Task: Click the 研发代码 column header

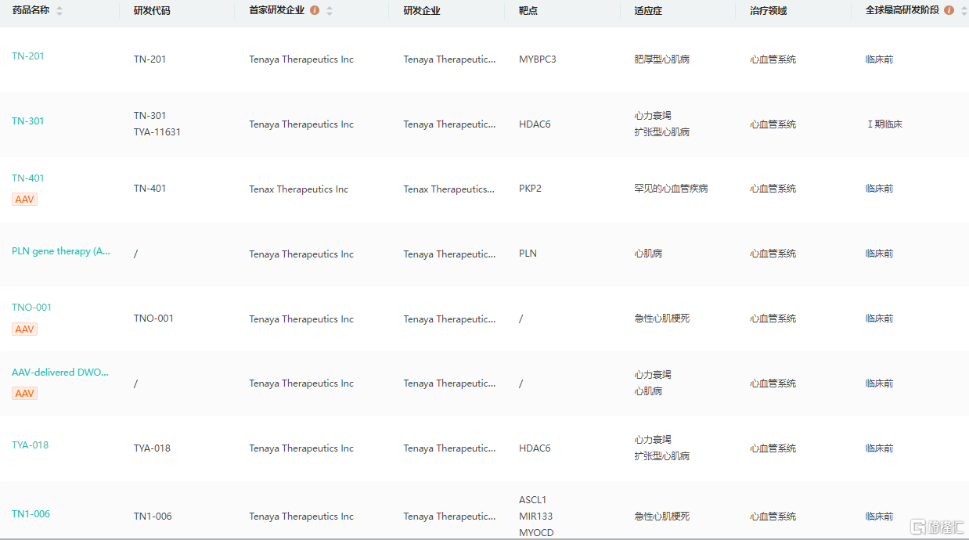Action: coord(152,11)
